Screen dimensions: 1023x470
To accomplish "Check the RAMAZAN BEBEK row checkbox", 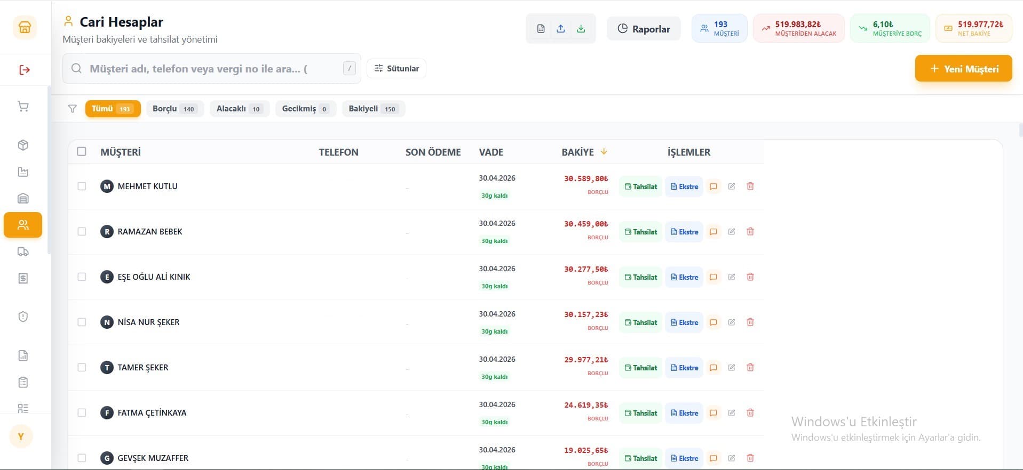I will [x=82, y=231].
